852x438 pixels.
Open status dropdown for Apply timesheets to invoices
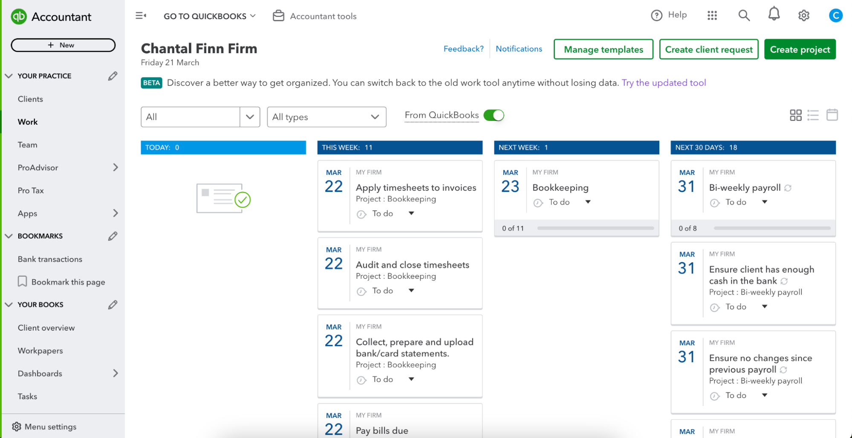pyautogui.click(x=411, y=213)
